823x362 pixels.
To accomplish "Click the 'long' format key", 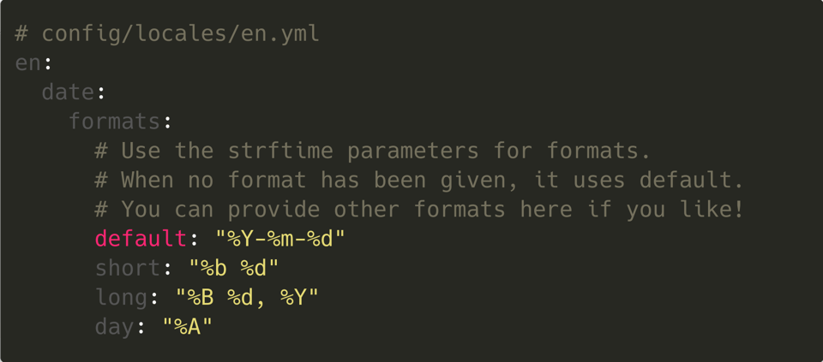I will click(x=121, y=297).
